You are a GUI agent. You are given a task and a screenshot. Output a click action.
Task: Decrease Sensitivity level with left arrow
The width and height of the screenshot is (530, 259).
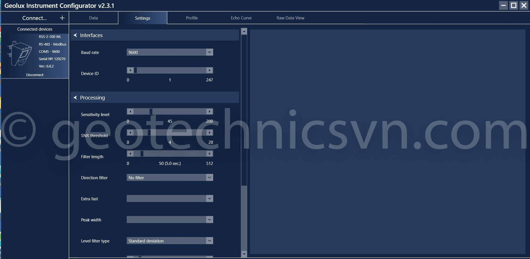pyautogui.click(x=130, y=112)
